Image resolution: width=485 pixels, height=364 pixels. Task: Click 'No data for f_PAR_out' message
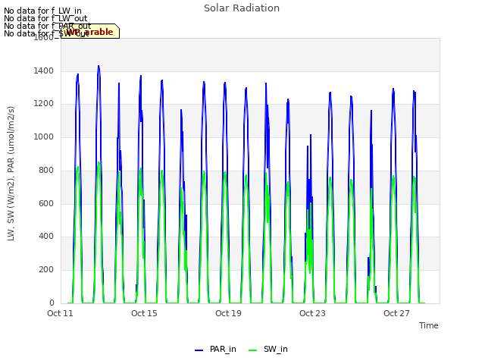tap(47, 26)
